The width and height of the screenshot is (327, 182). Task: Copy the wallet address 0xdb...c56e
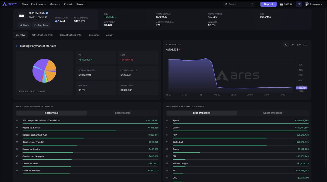(46, 17)
